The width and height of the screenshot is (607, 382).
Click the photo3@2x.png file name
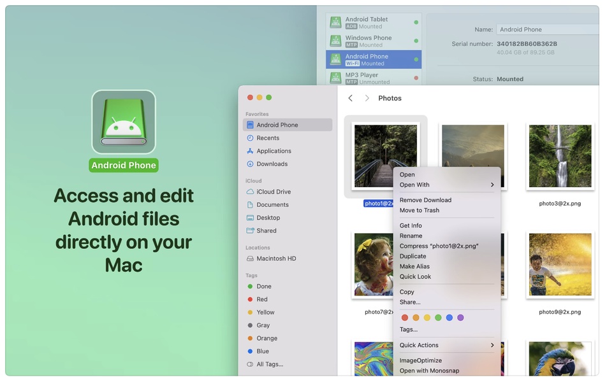pos(560,204)
